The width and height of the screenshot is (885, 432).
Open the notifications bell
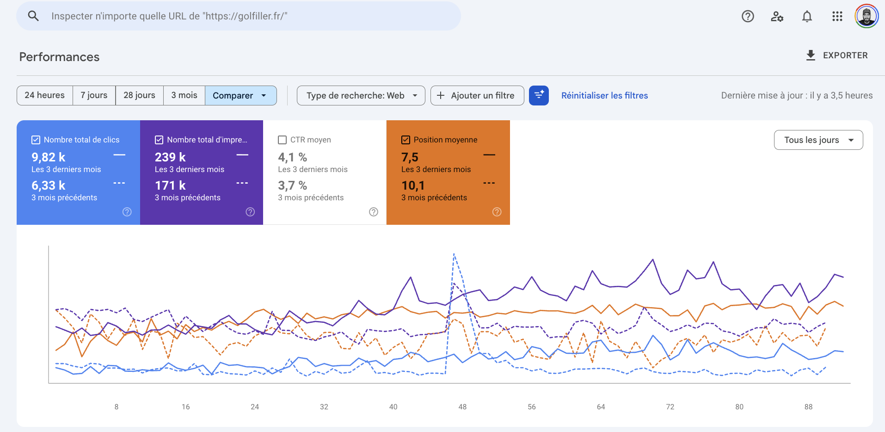[x=807, y=16]
